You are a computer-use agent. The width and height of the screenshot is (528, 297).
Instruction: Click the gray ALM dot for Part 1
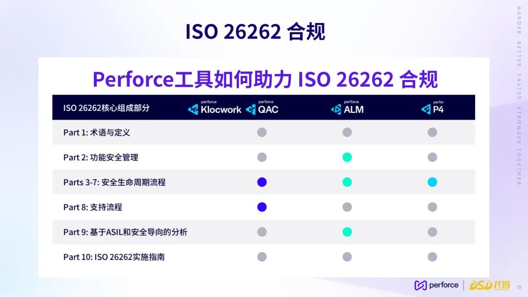[x=347, y=132]
